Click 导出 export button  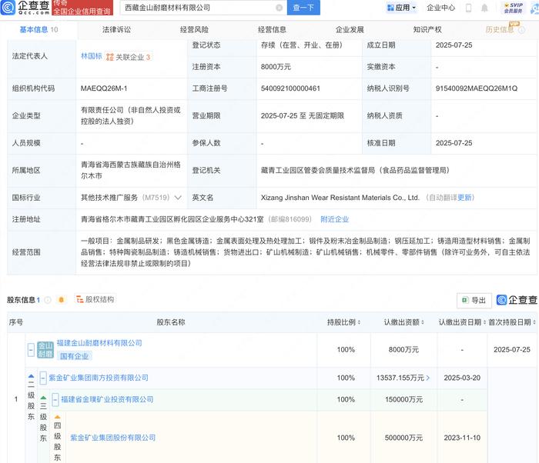(474, 301)
